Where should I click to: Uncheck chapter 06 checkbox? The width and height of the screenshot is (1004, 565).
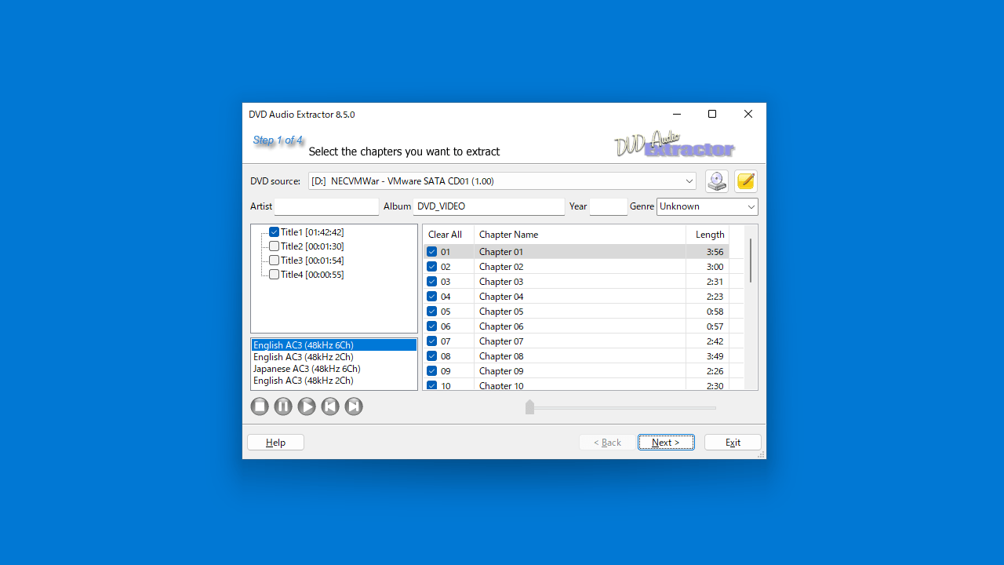coord(431,326)
